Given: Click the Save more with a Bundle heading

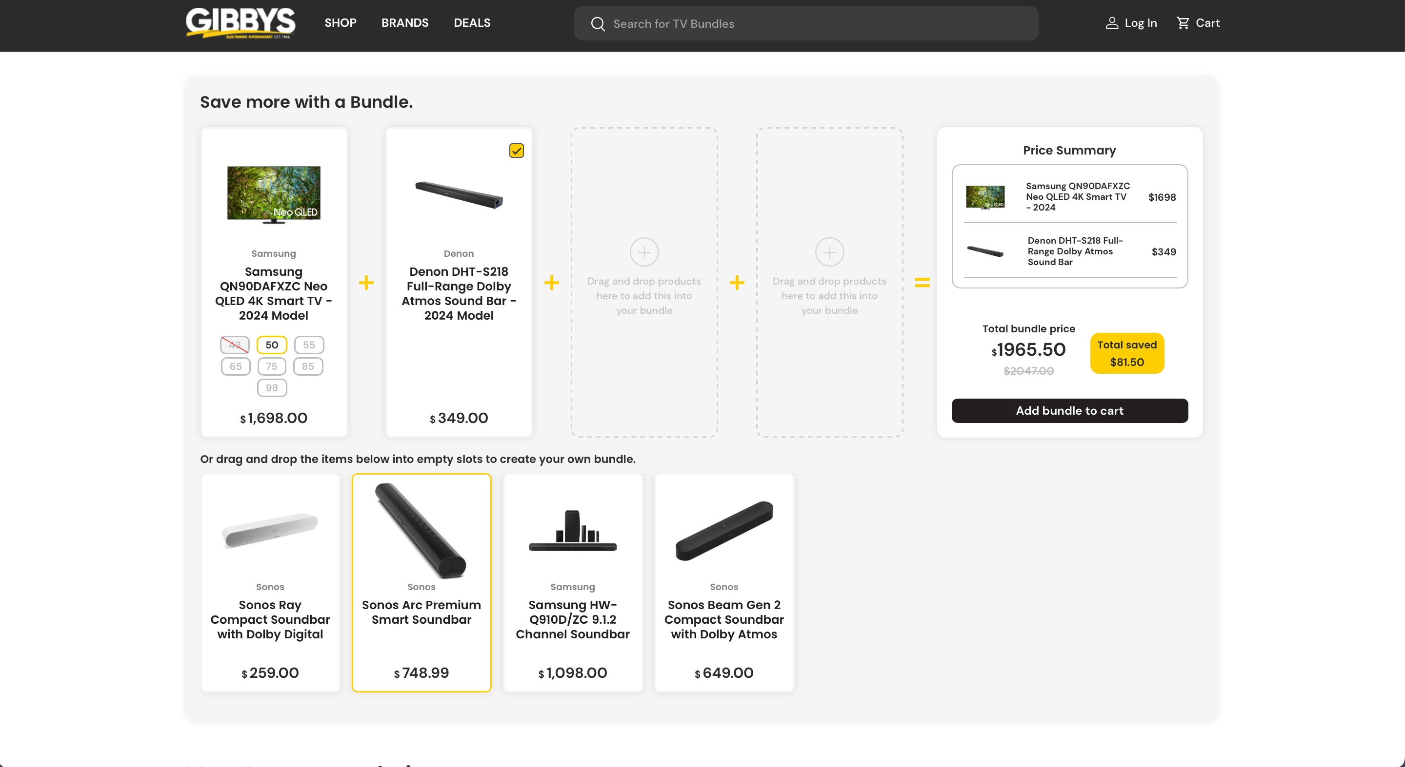Looking at the screenshot, I should pyautogui.click(x=306, y=102).
